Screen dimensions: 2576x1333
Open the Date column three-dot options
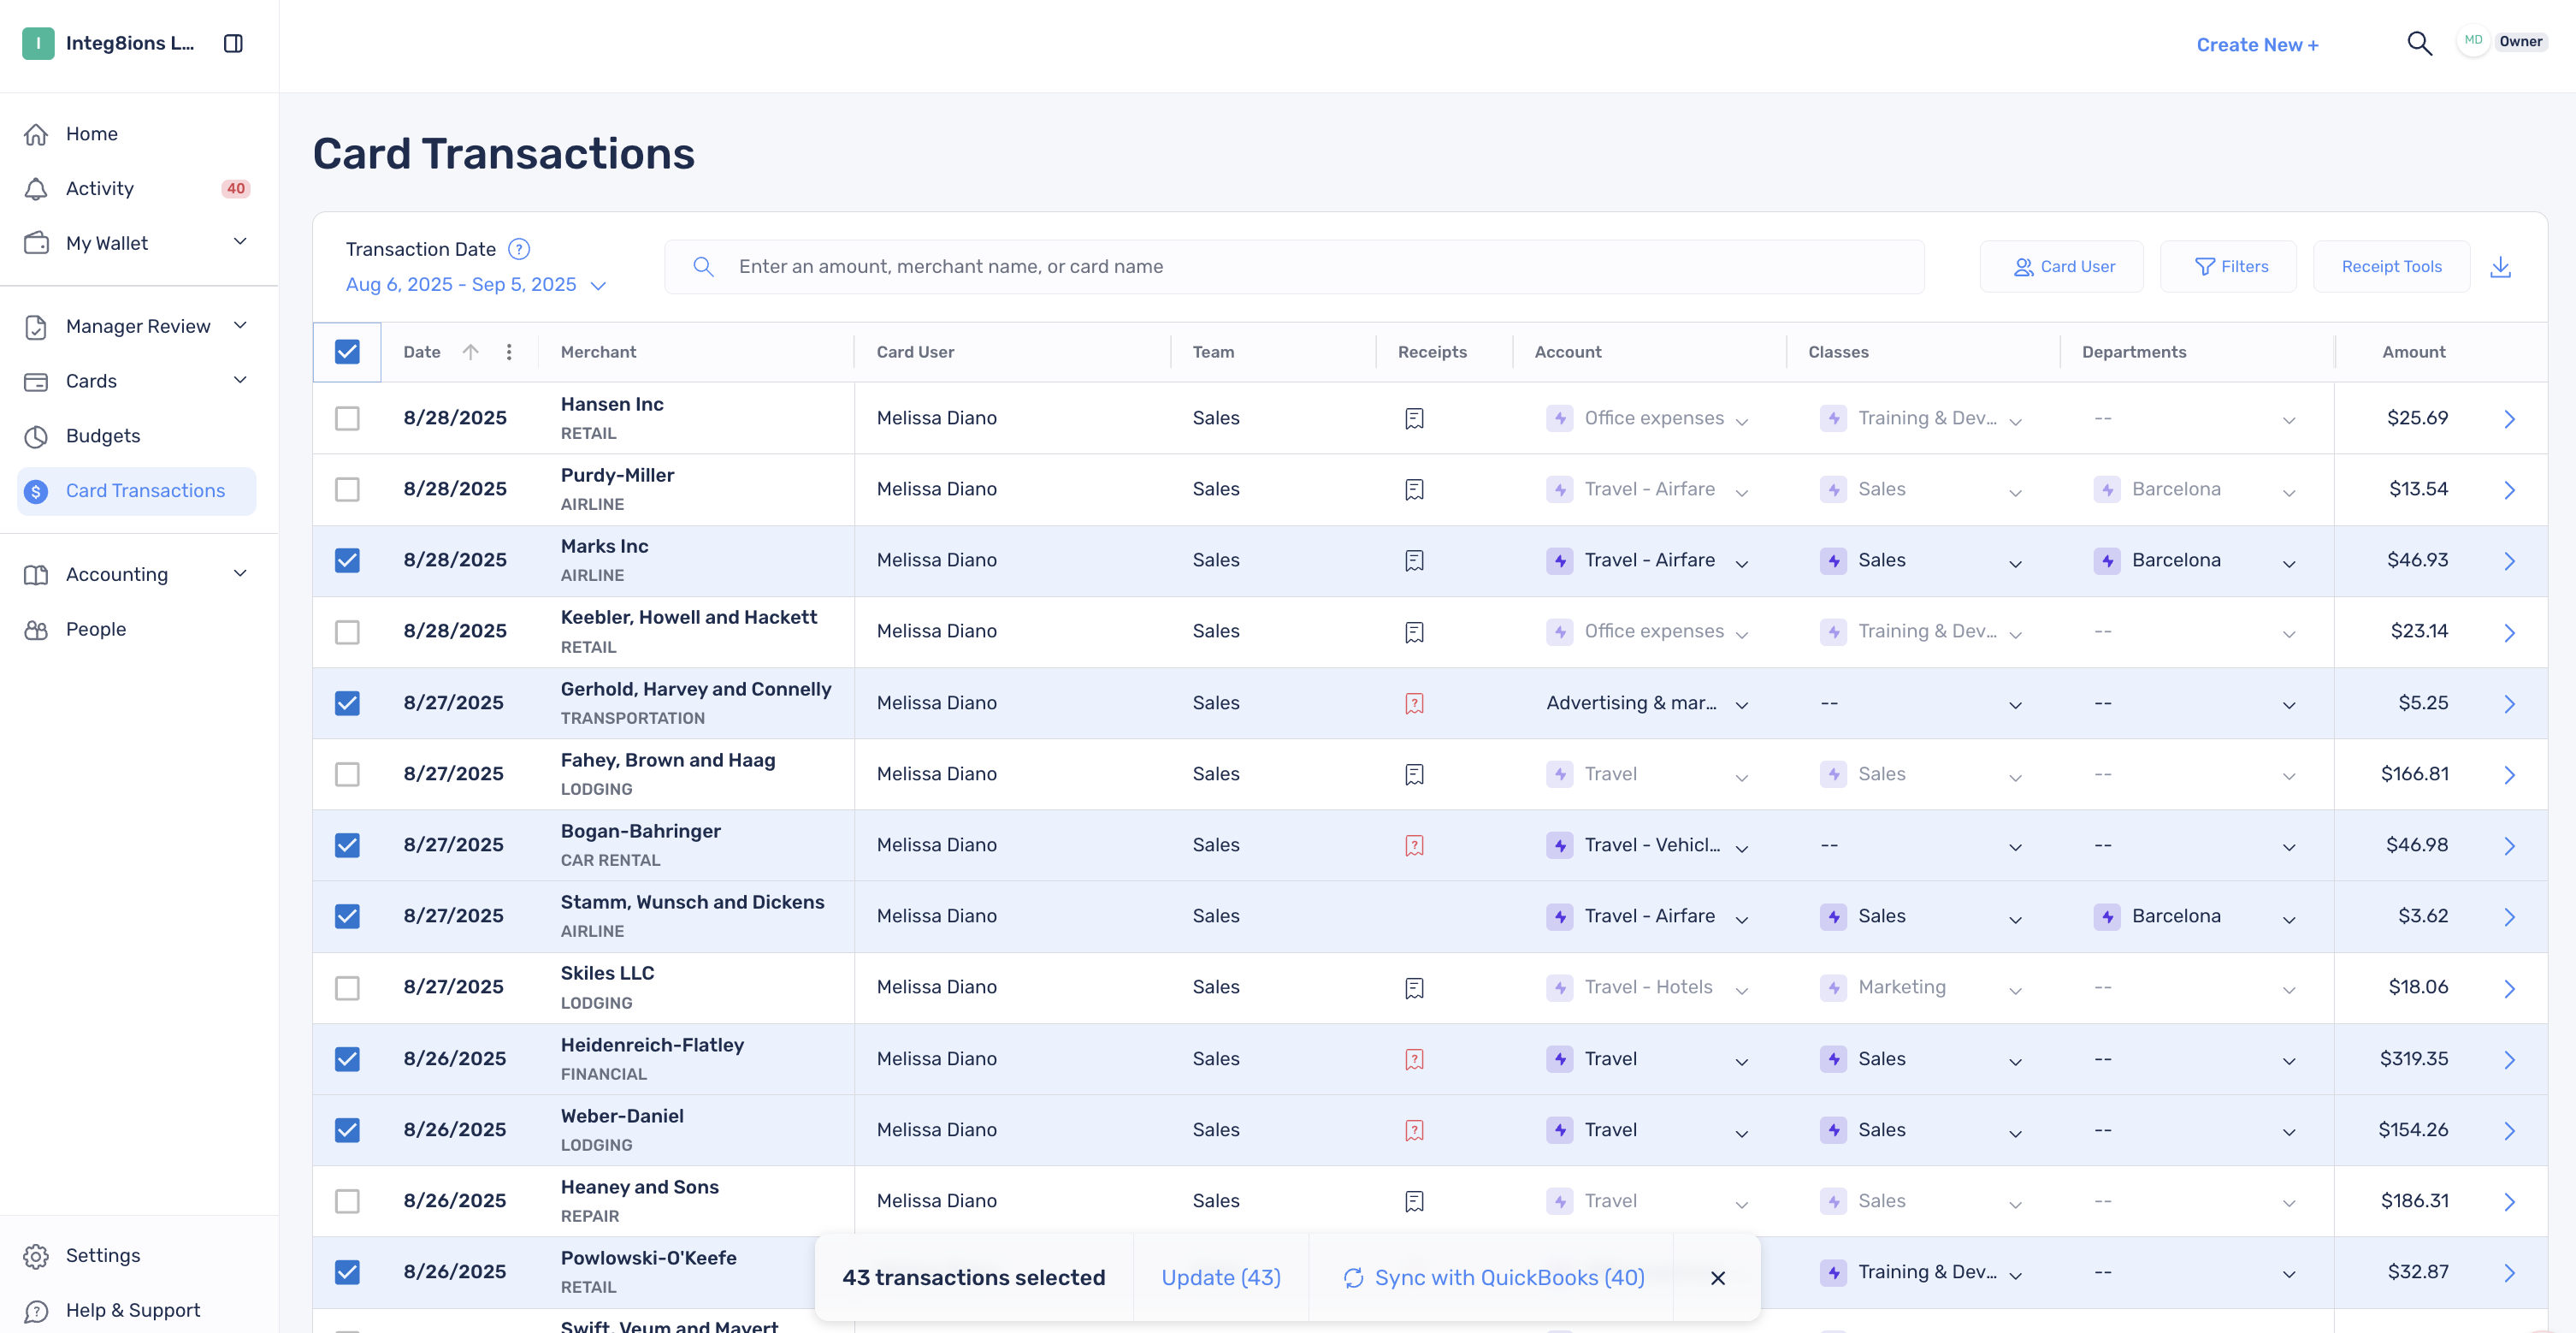click(509, 353)
